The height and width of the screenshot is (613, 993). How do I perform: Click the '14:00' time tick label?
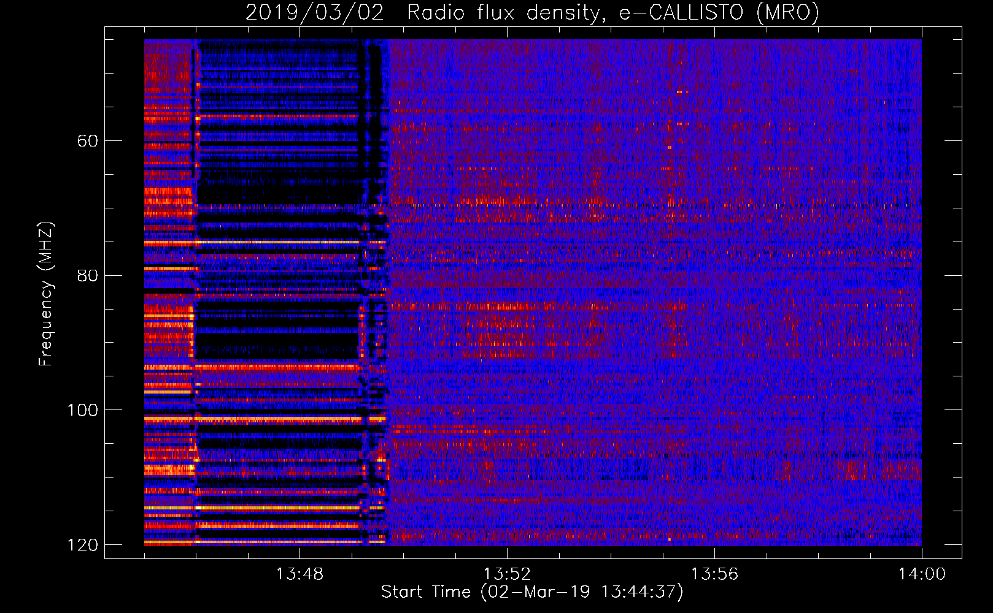pyautogui.click(x=922, y=574)
